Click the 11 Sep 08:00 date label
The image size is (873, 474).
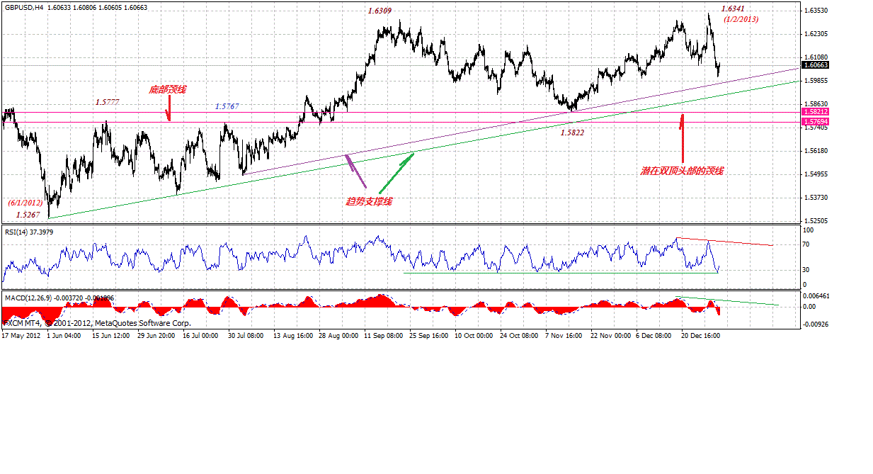[383, 334]
